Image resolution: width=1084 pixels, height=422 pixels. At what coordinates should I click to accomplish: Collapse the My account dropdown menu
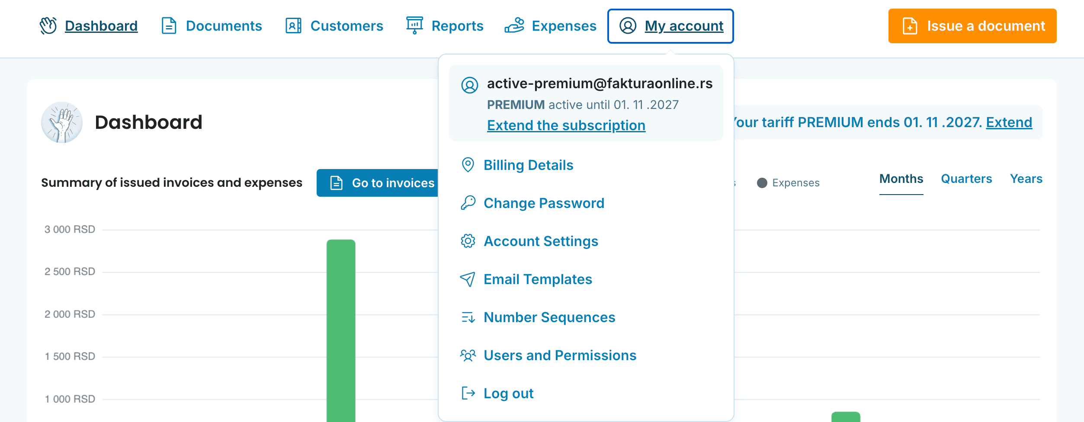pyautogui.click(x=670, y=26)
